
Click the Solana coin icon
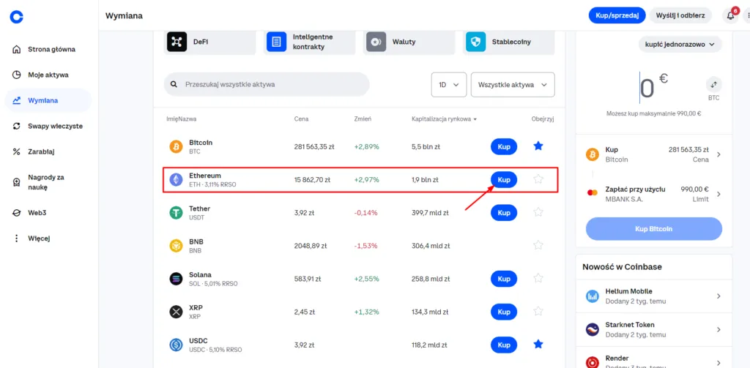coord(176,279)
